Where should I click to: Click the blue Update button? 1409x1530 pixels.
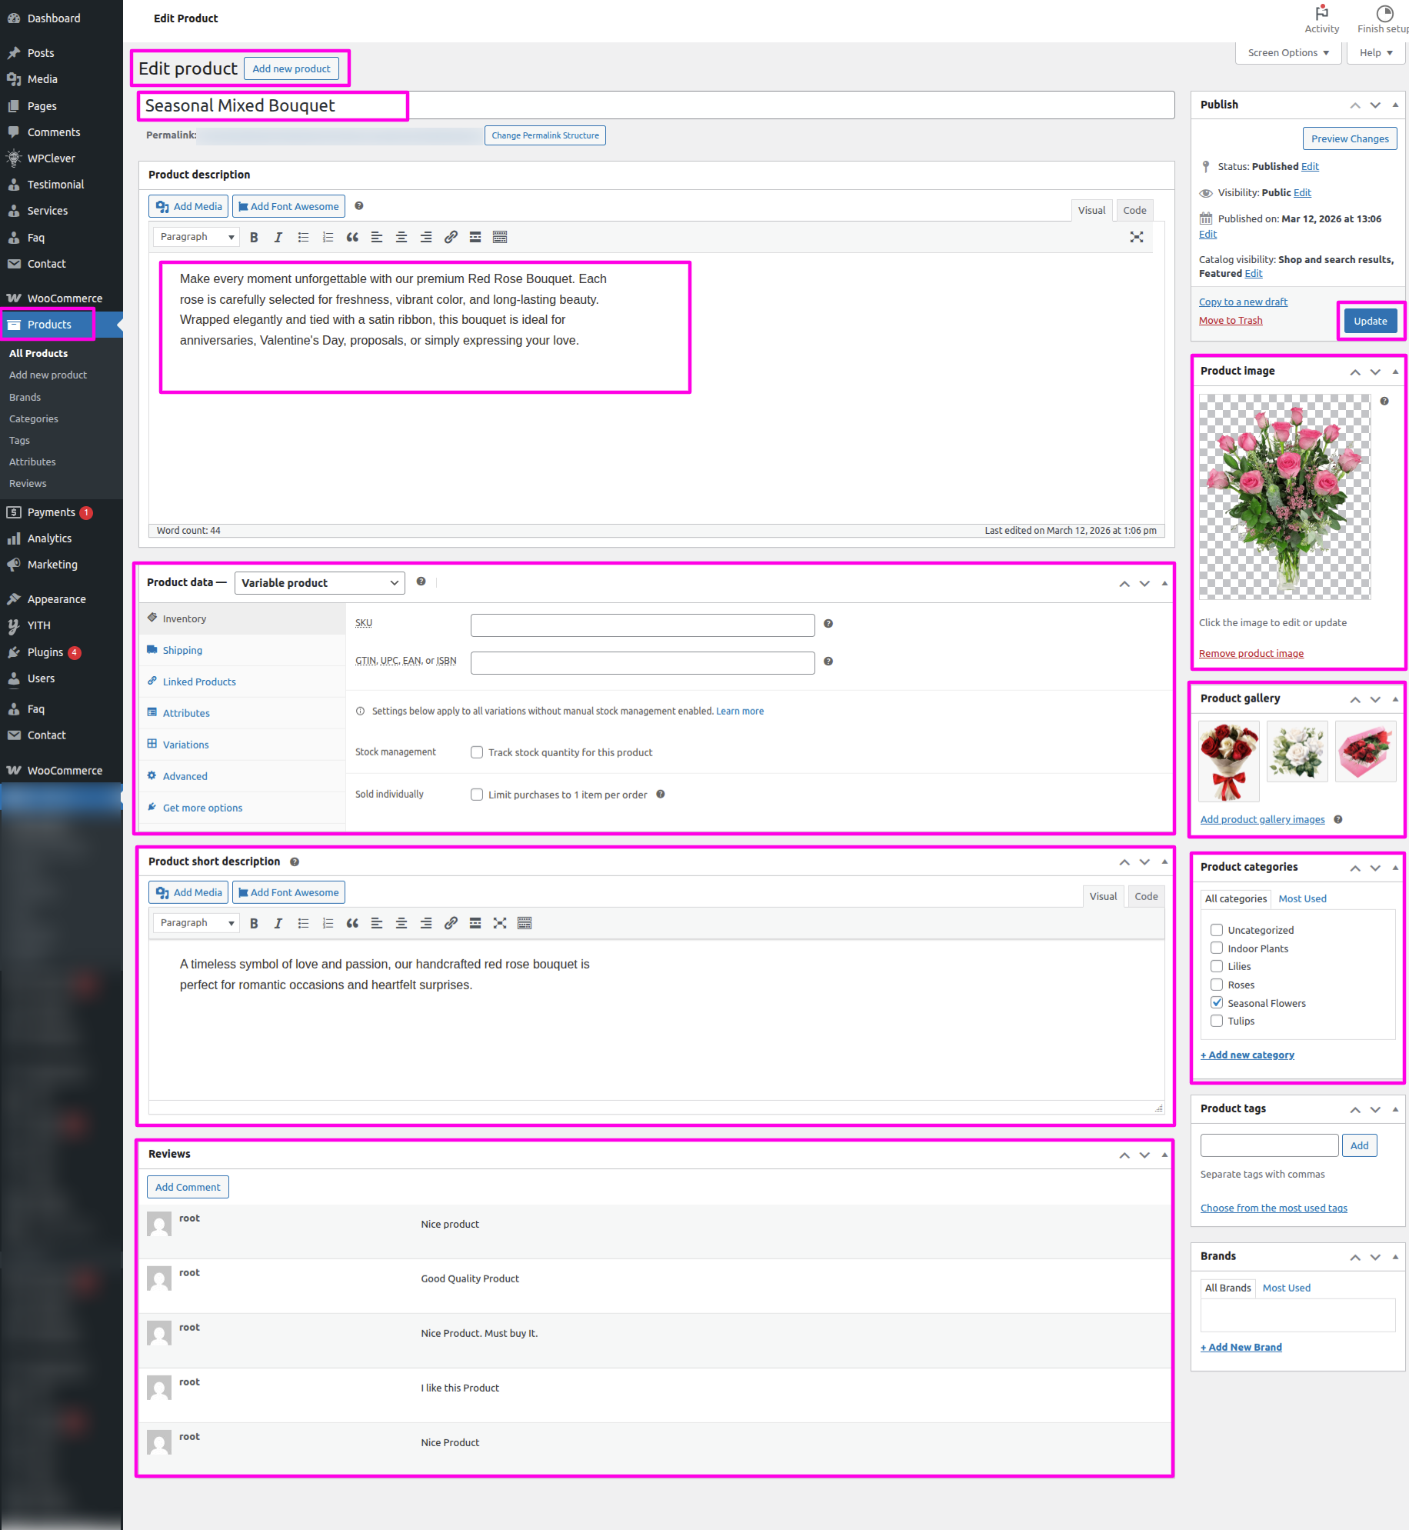1370,321
